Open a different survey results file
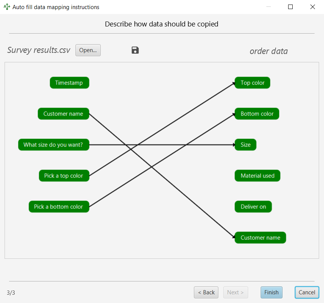Screen dimensions: 324x303 [88, 50]
